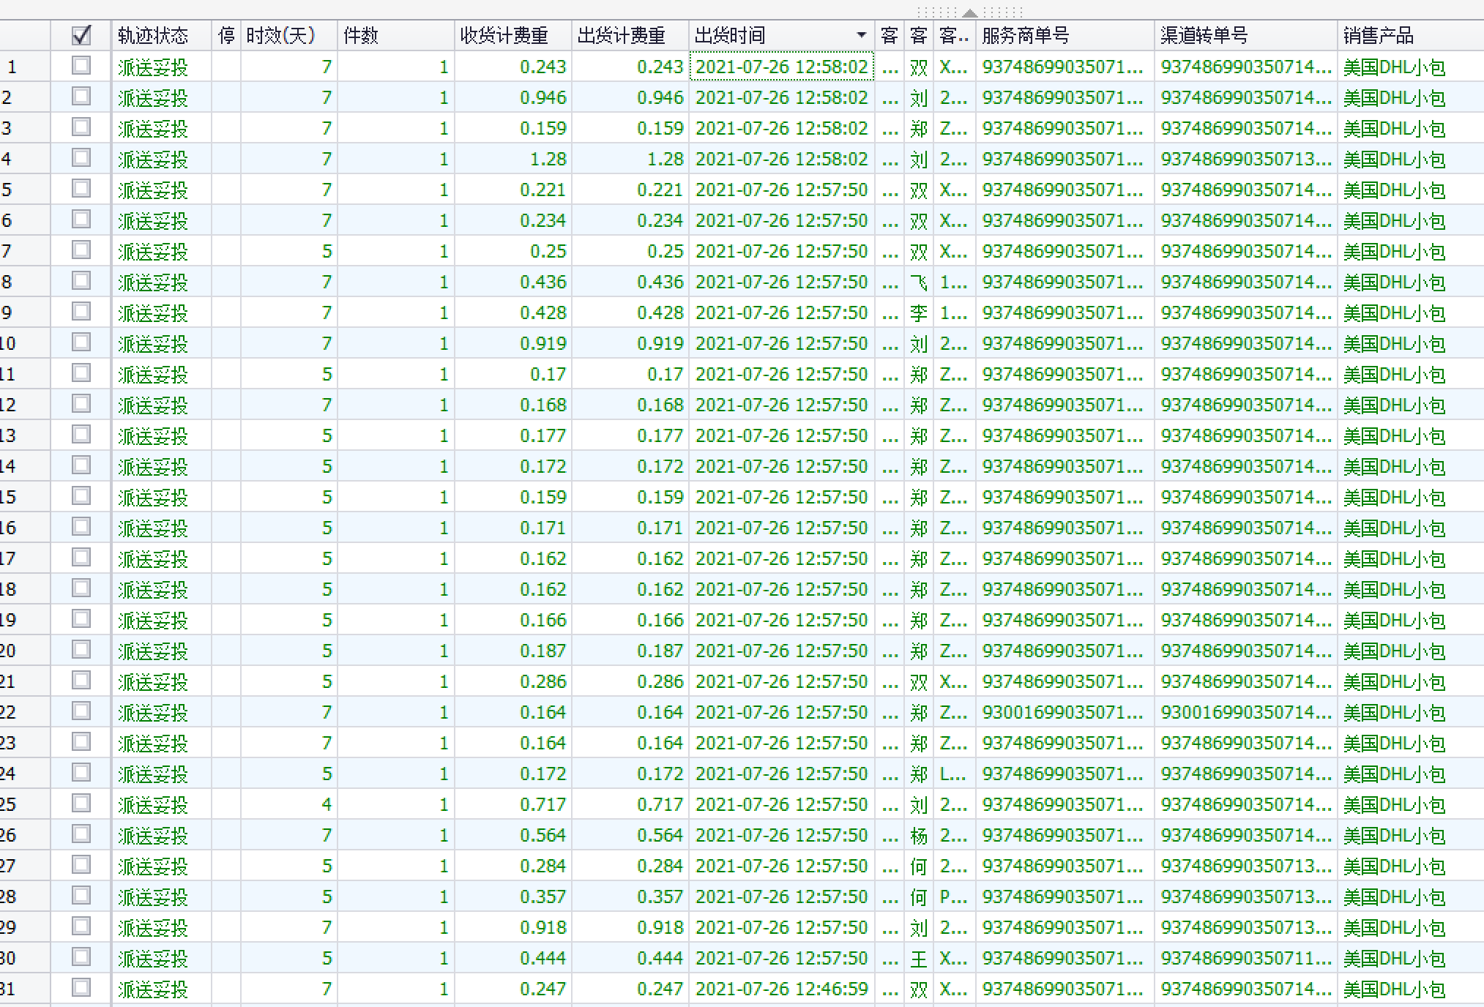Select the ship time cell 2021-07-26 12:46:59

(781, 989)
